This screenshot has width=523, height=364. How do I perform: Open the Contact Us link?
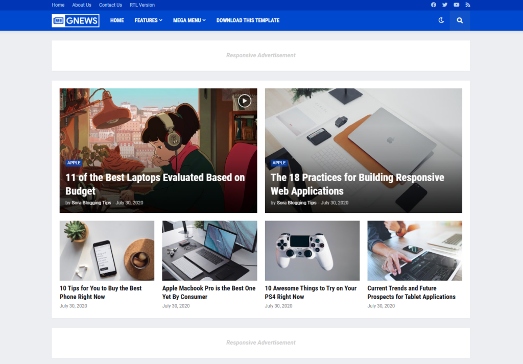pyautogui.click(x=110, y=5)
